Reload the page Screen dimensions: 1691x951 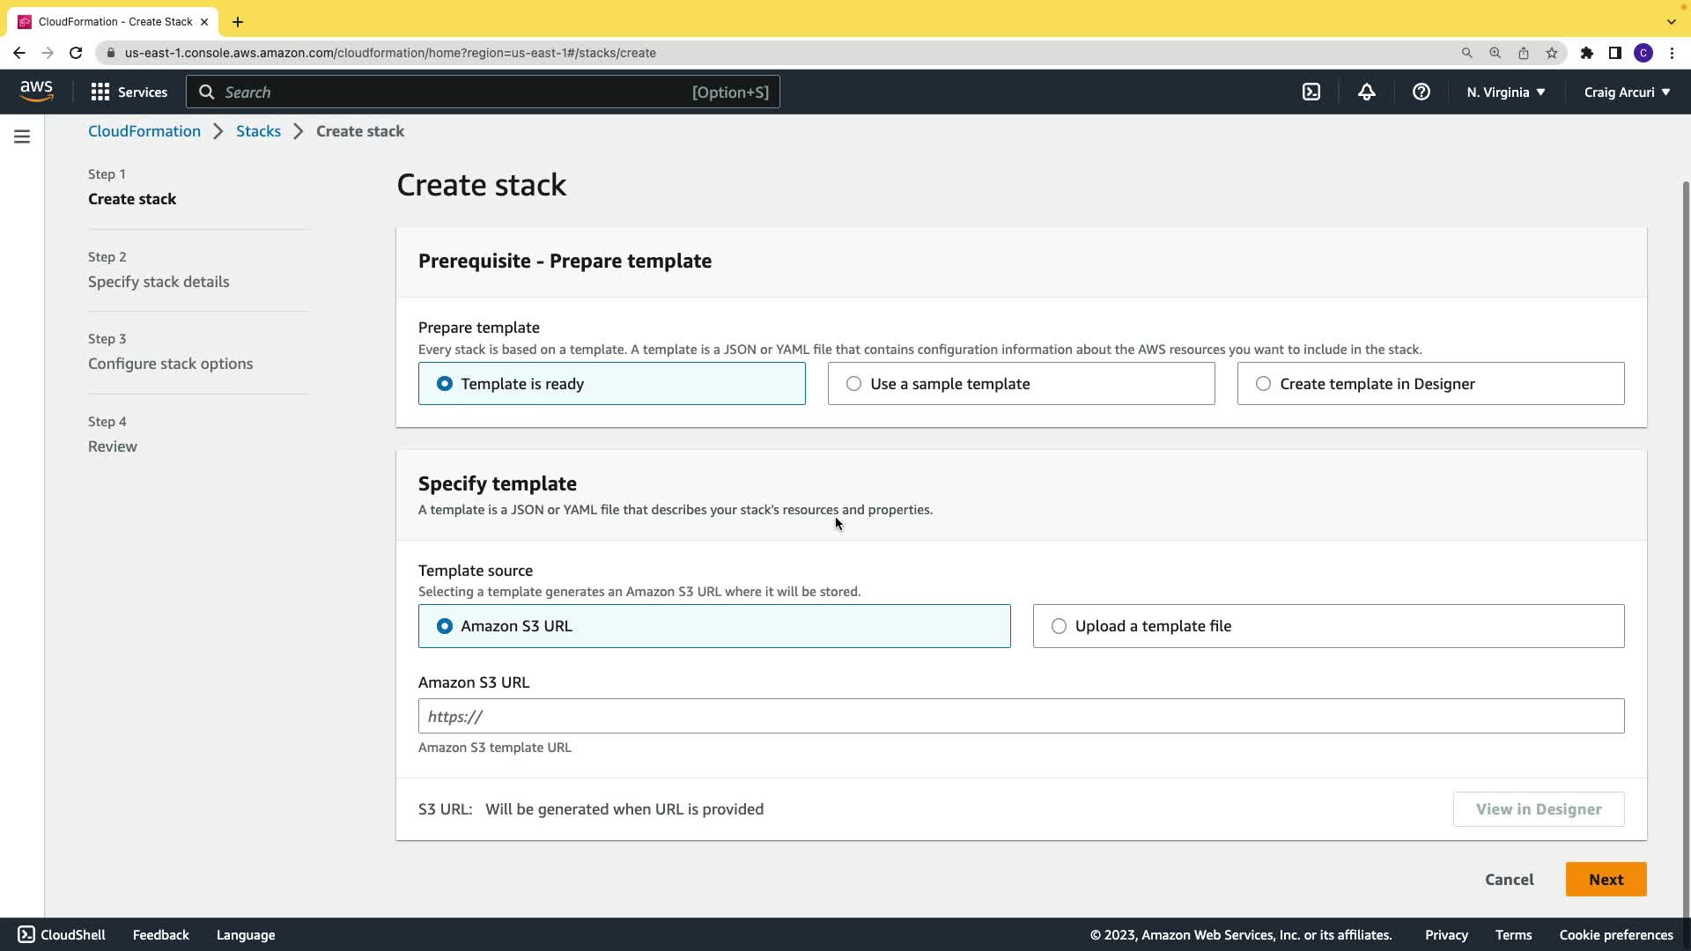coord(76,53)
